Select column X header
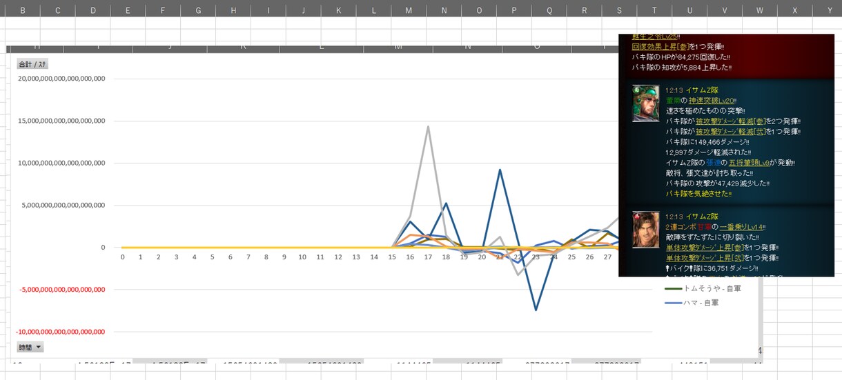842x380 pixels. 795,10
